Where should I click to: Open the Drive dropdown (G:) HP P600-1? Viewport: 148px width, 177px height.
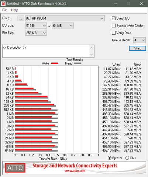(65, 18)
